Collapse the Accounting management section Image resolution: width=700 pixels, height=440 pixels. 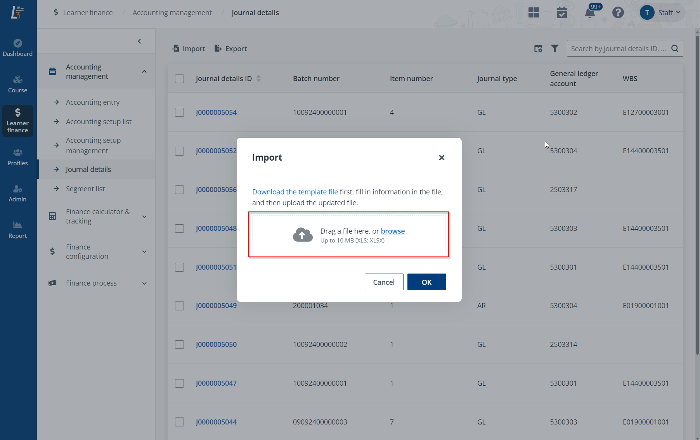(144, 72)
